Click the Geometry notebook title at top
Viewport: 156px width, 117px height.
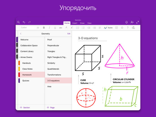[x=78, y=20]
